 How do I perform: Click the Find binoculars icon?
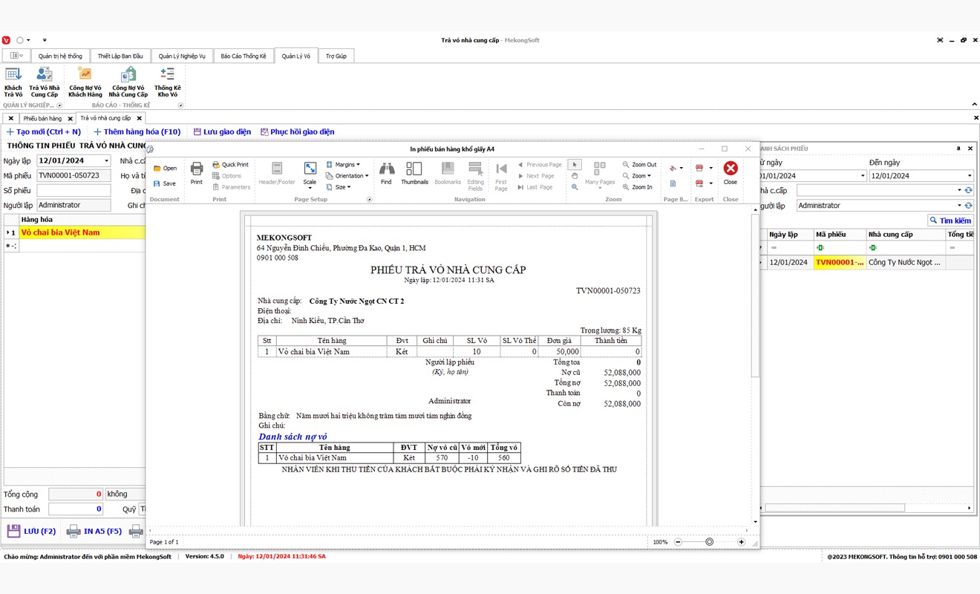(386, 172)
